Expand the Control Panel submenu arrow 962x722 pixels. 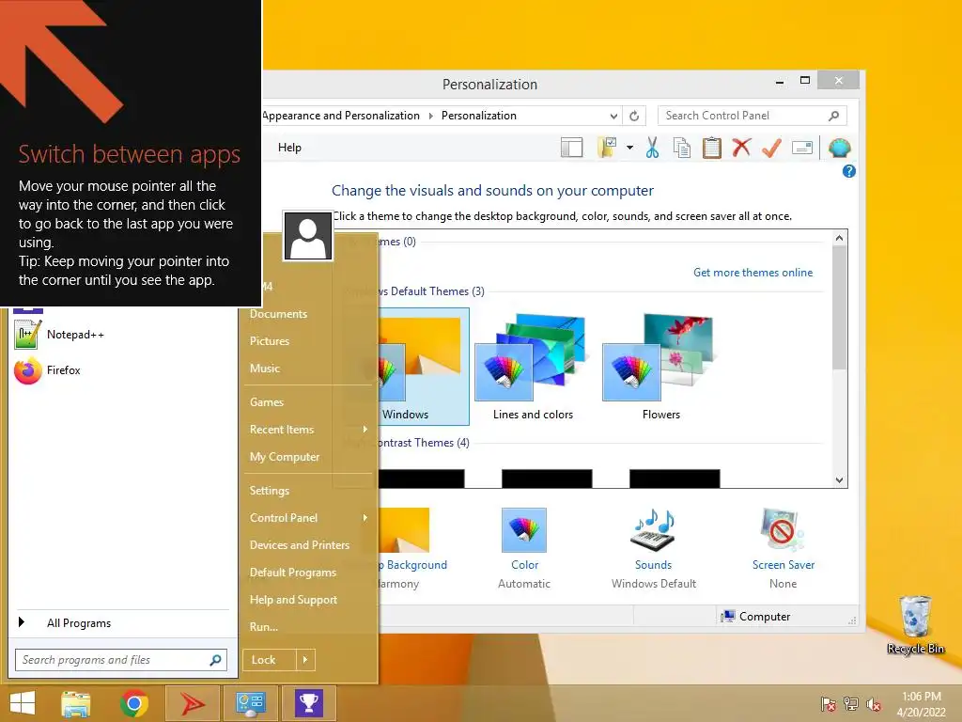[x=365, y=518]
